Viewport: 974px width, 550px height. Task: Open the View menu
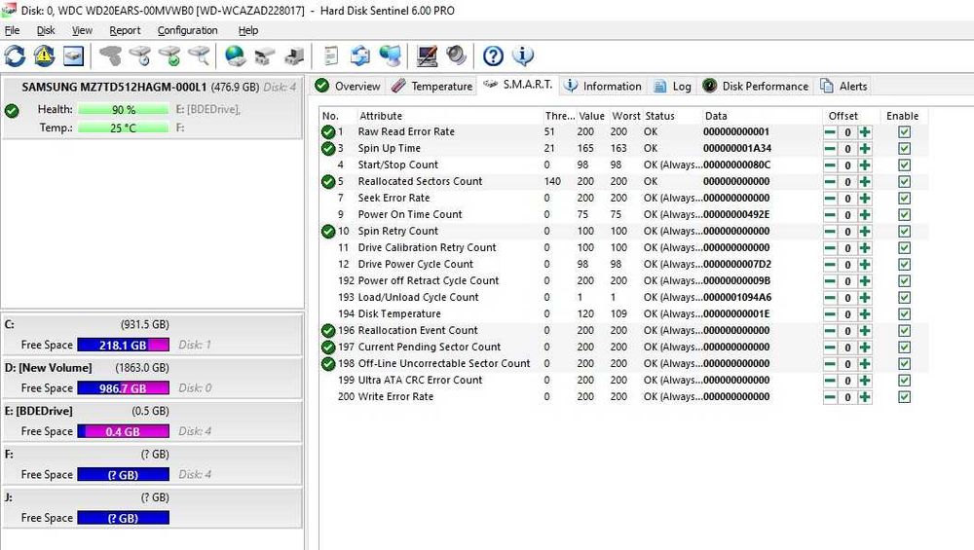pyautogui.click(x=82, y=30)
